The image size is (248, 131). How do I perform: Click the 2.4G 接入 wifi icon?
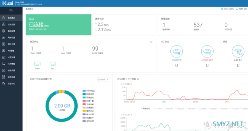[x=238, y=51]
